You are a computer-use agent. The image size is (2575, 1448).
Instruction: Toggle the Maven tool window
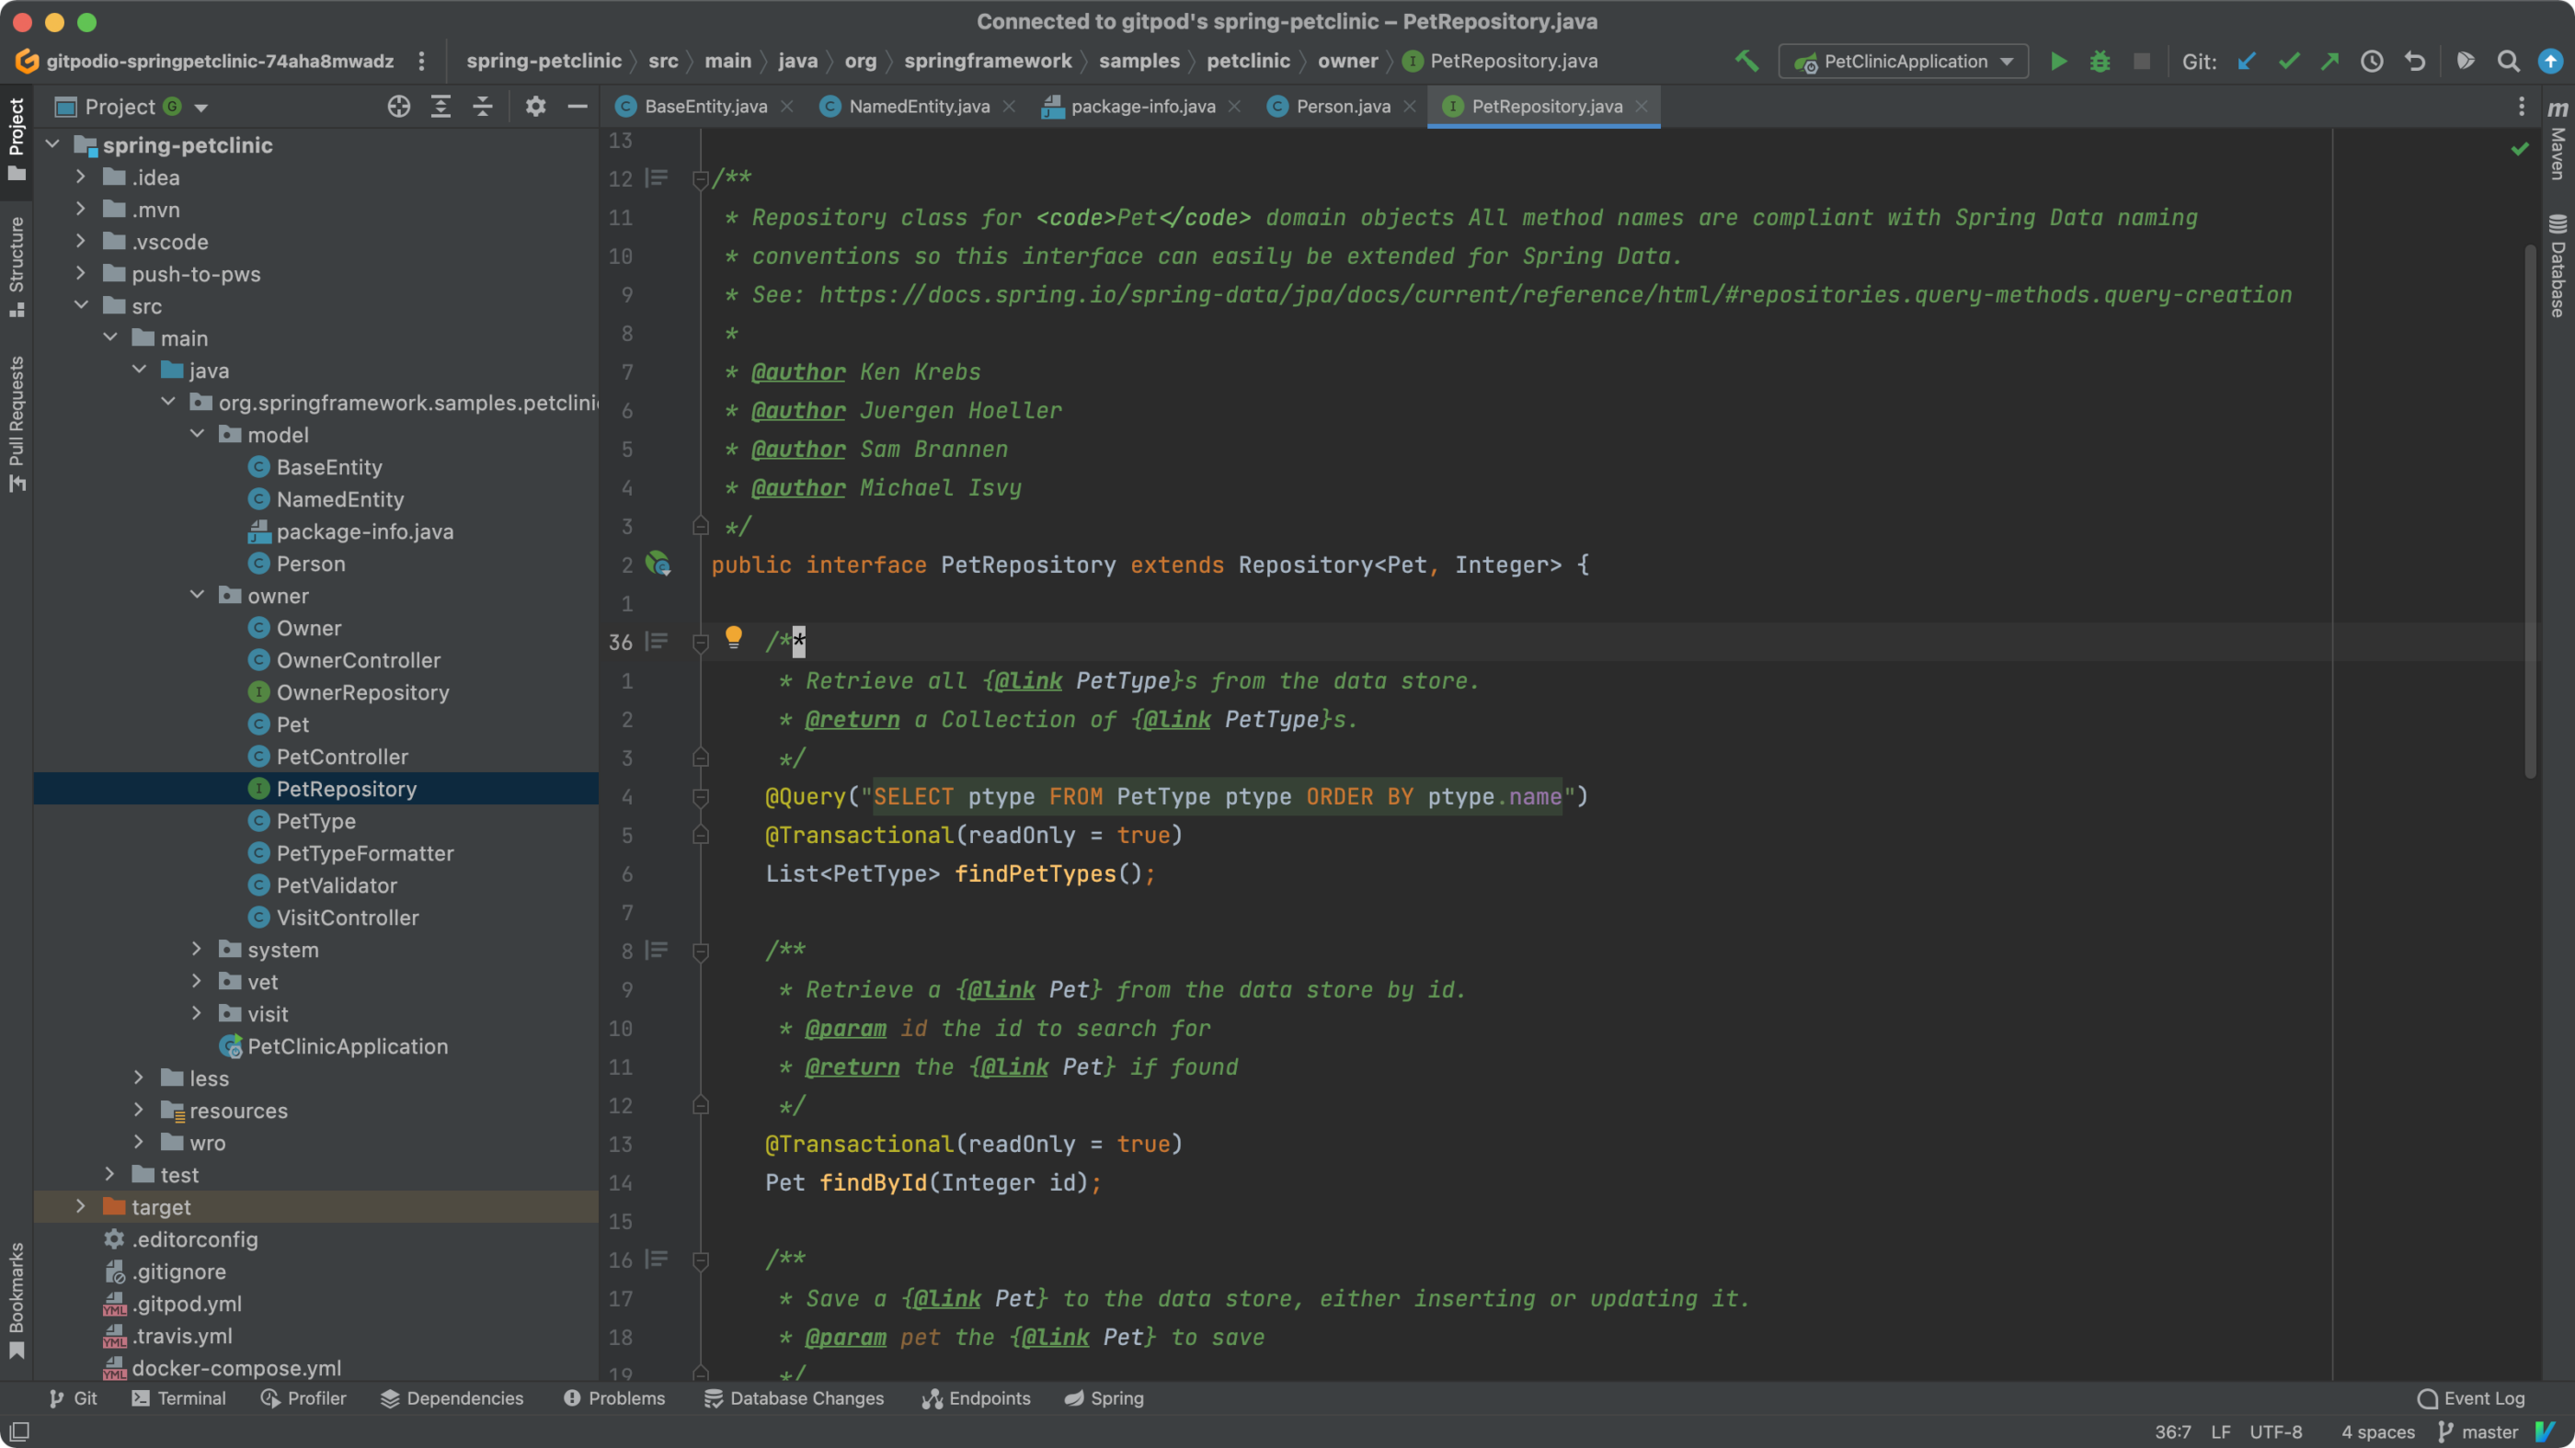(x=2557, y=140)
